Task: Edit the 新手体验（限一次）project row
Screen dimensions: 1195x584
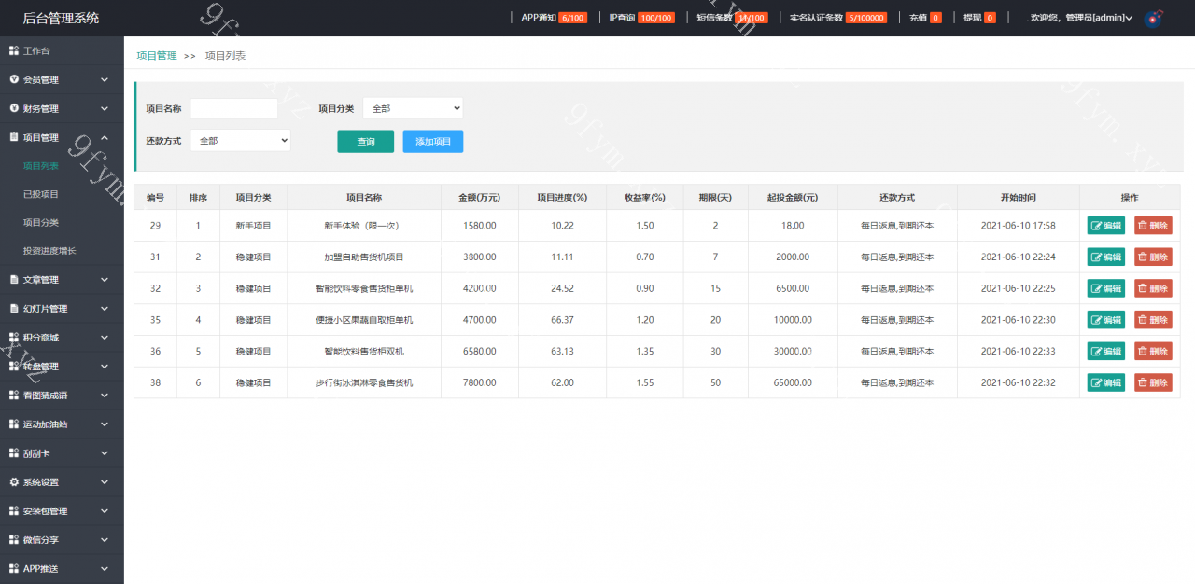Action: (x=1106, y=226)
